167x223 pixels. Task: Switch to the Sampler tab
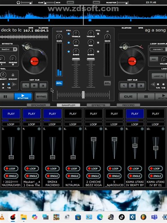69,105
